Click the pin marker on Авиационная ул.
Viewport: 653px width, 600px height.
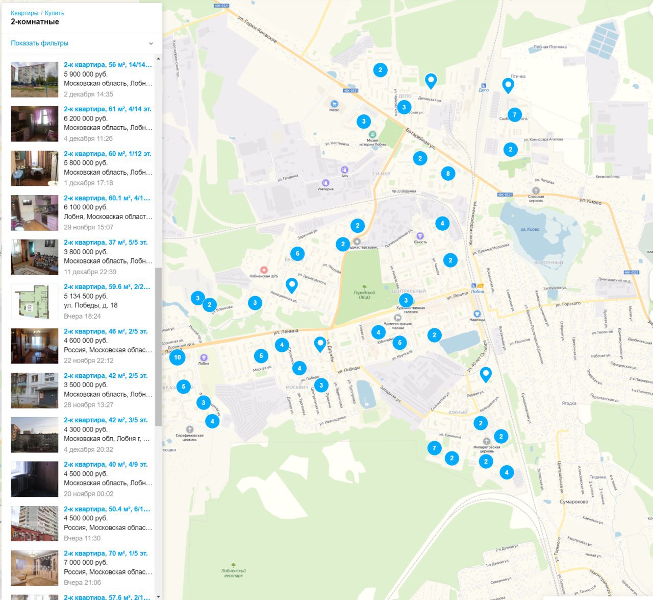(x=291, y=285)
